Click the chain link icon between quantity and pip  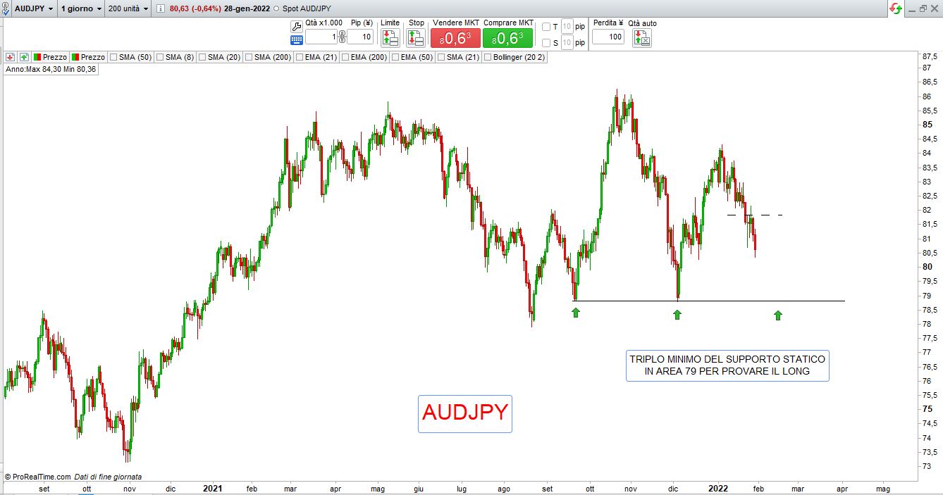(342, 37)
